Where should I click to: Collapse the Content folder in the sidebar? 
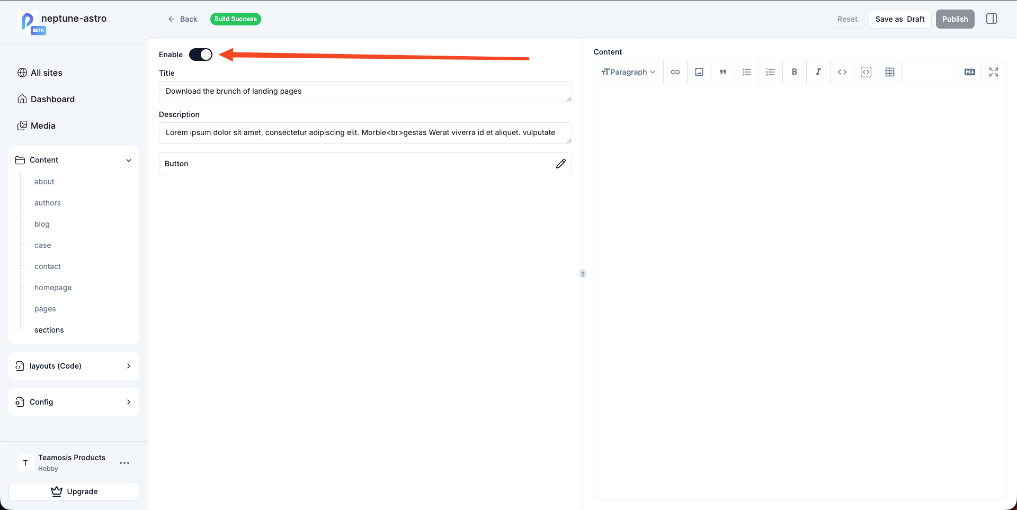(x=129, y=160)
